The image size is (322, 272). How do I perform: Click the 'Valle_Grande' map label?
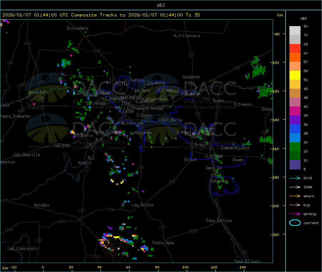pyautogui.click(x=106, y=132)
